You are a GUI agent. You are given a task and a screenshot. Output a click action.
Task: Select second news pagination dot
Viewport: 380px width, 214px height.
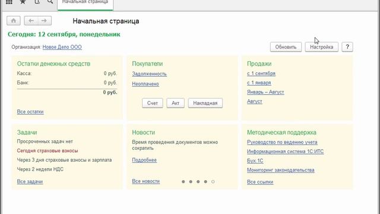click(191, 181)
